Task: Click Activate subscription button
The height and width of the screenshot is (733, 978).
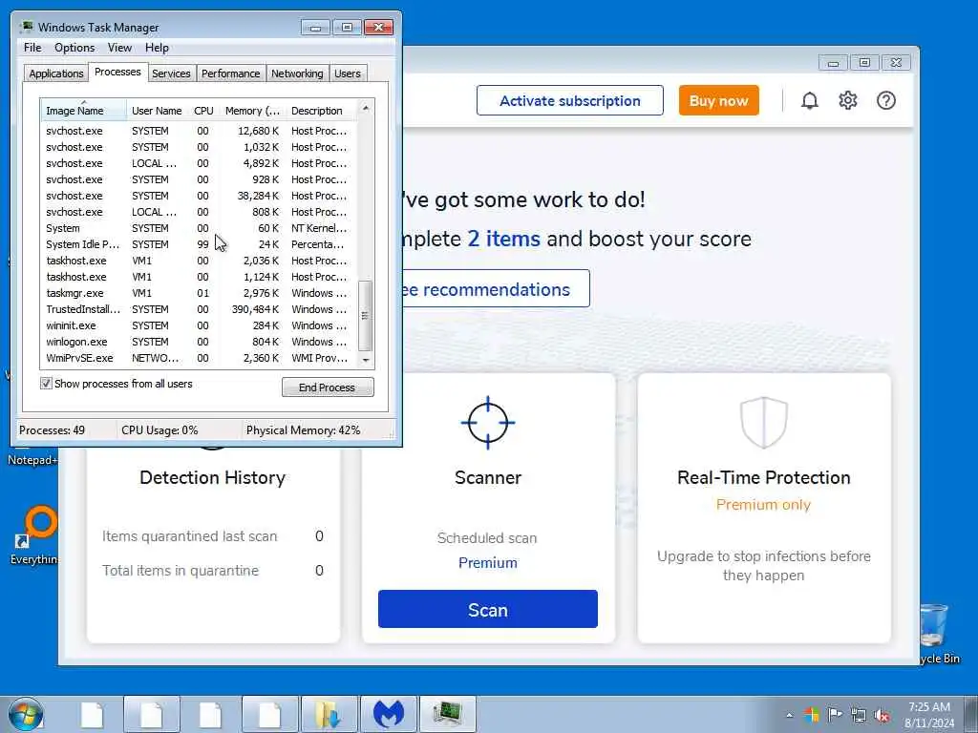Action: (569, 100)
